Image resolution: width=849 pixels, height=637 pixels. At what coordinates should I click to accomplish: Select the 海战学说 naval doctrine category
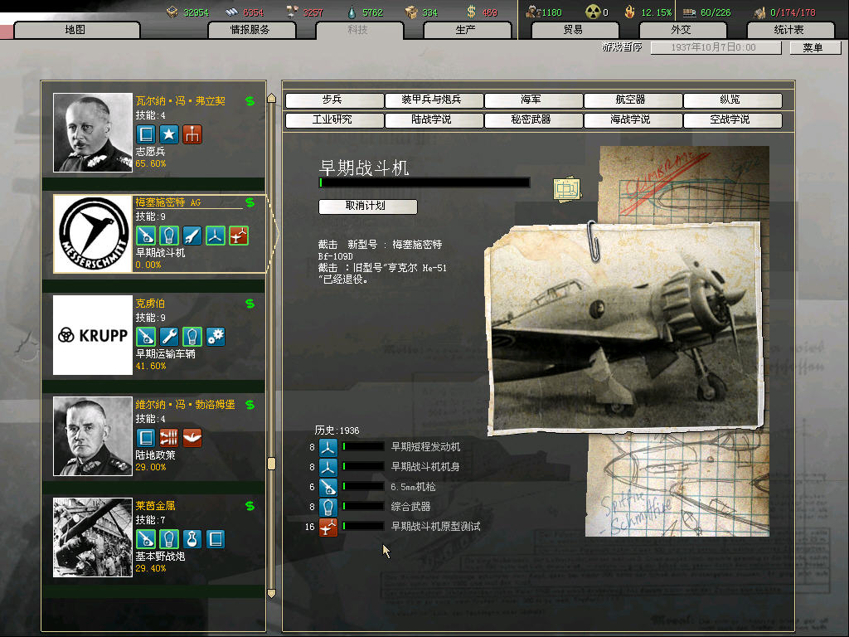[633, 119]
